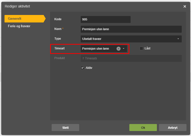Click the Navn label

point(58,29)
